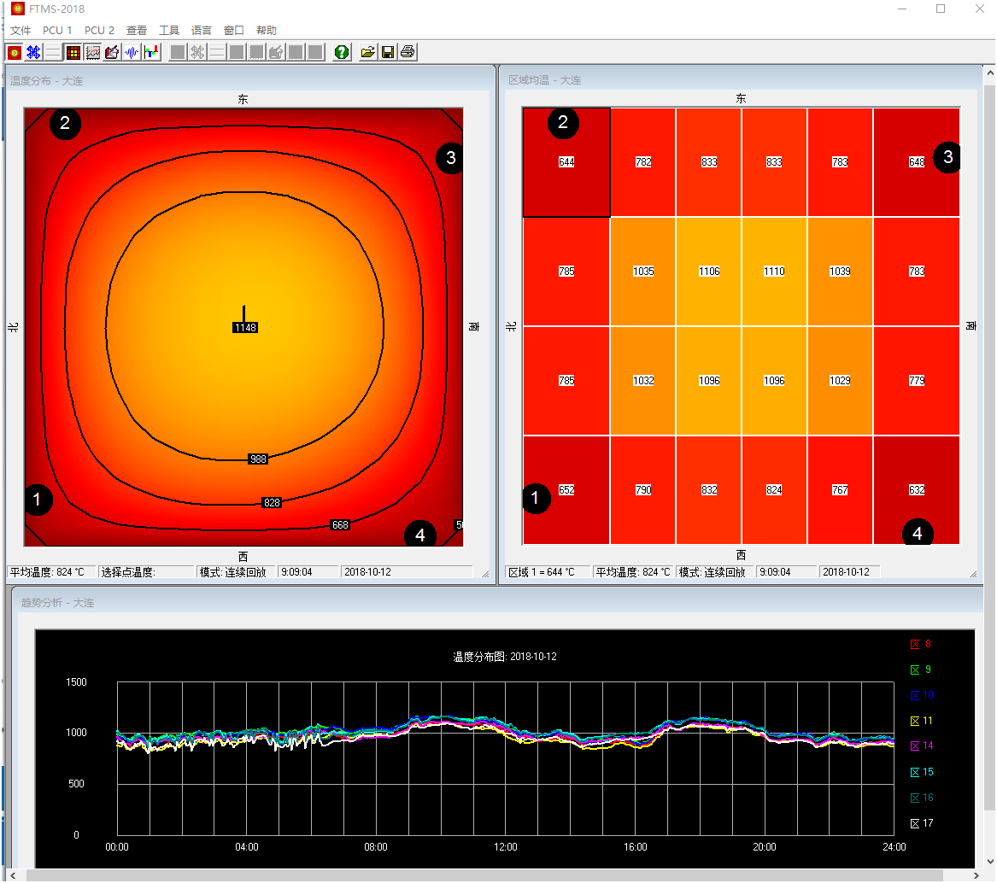Select the dark red zone cell showing 632

916,490
